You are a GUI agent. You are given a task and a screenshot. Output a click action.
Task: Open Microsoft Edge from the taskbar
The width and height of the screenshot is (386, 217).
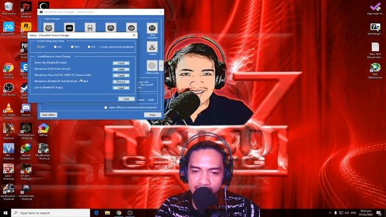coord(96,213)
